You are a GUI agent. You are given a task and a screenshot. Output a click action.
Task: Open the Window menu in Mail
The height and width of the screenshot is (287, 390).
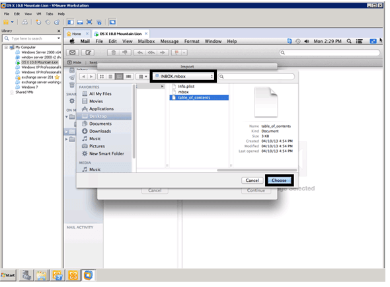click(213, 41)
